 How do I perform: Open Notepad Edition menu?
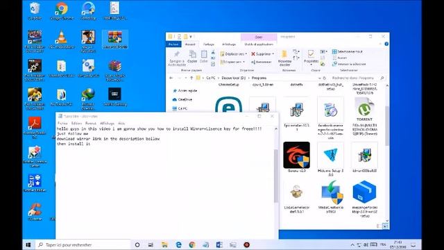[76, 124]
